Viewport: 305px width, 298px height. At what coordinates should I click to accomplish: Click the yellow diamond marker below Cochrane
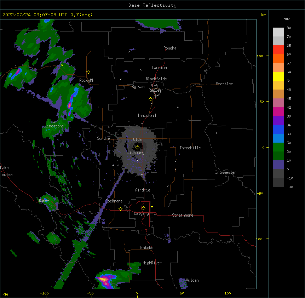[120, 209]
